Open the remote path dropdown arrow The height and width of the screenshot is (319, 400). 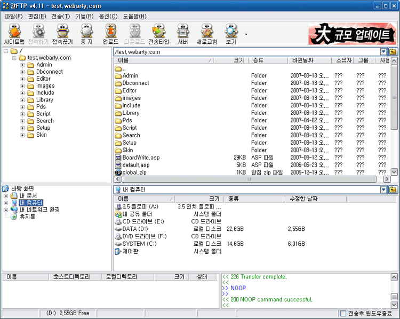tap(383, 52)
